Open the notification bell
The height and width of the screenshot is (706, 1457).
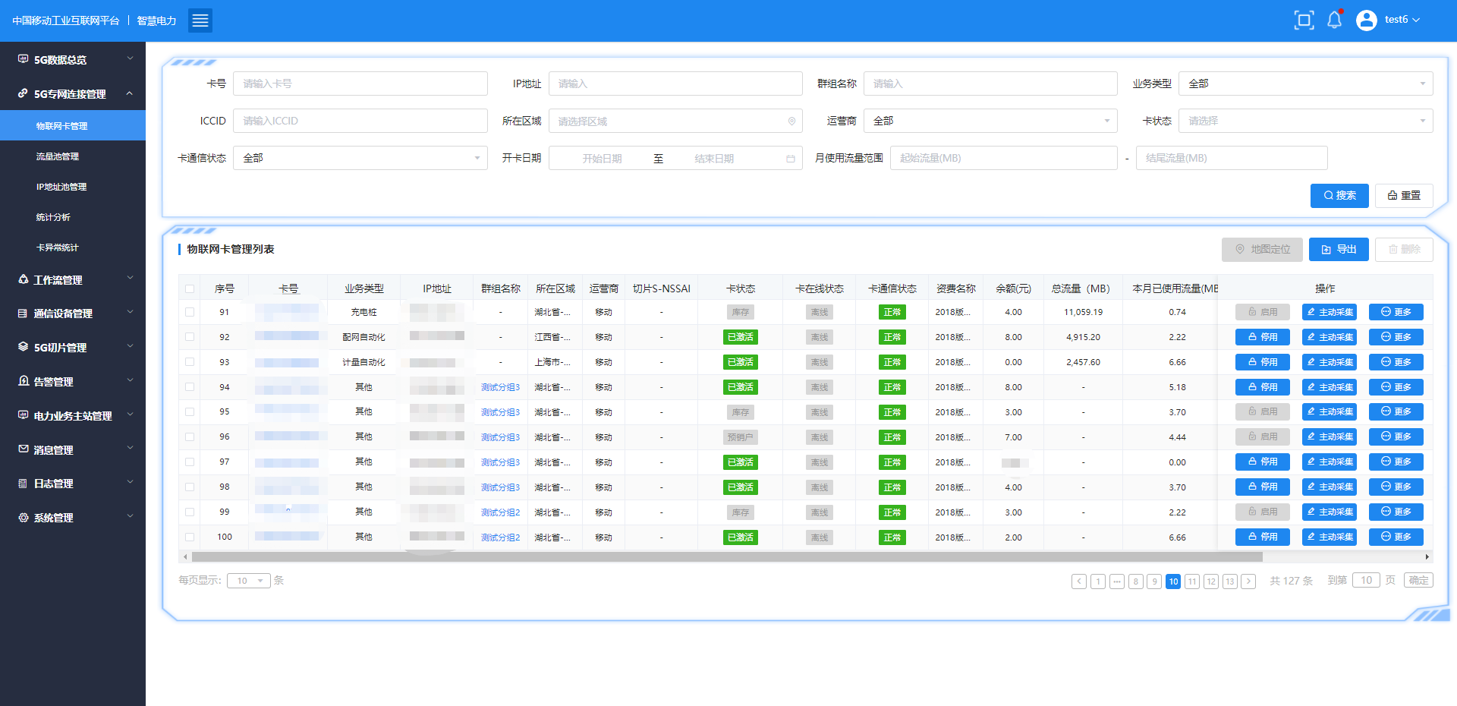tap(1334, 20)
